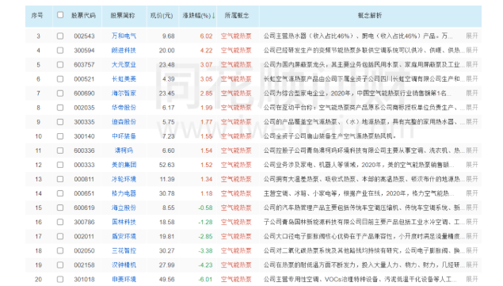Tick the checkbox in row 20

click(x=60, y=279)
